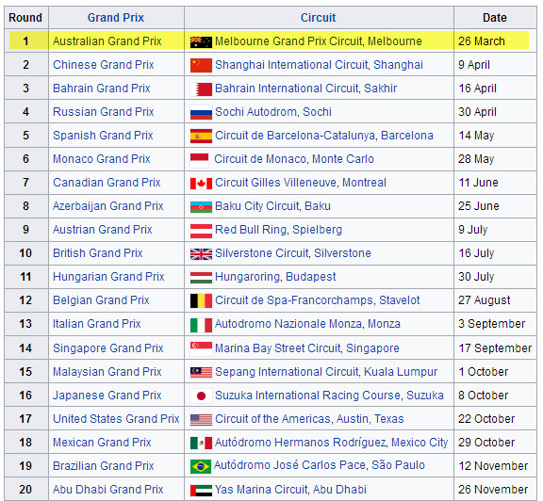Click the Australian flag icon
This screenshot has width=543, height=501.
click(201, 41)
